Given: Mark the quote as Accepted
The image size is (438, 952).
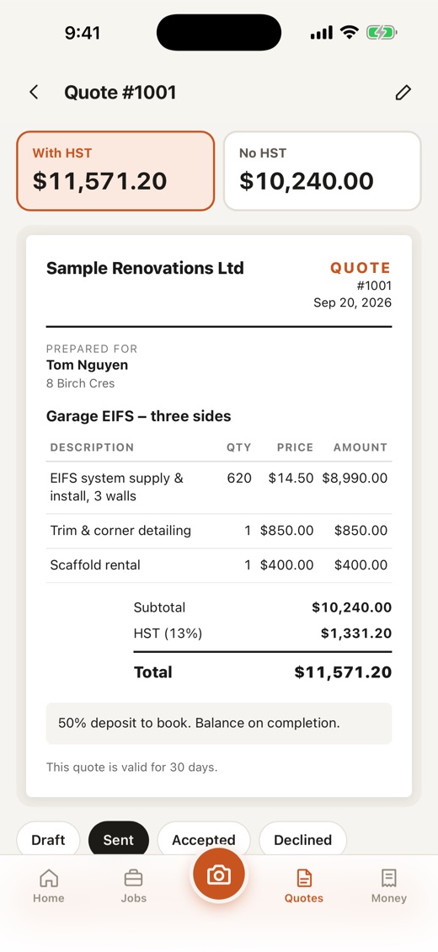Looking at the screenshot, I should pos(203,840).
